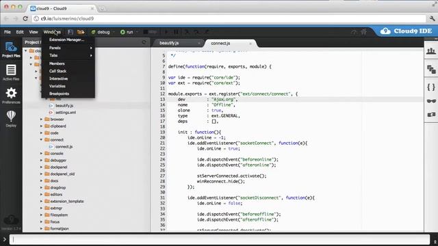Choose Call Stack from Windows menu
Image resolution: width=438 pixels, height=246 pixels.
click(x=68, y=71)
